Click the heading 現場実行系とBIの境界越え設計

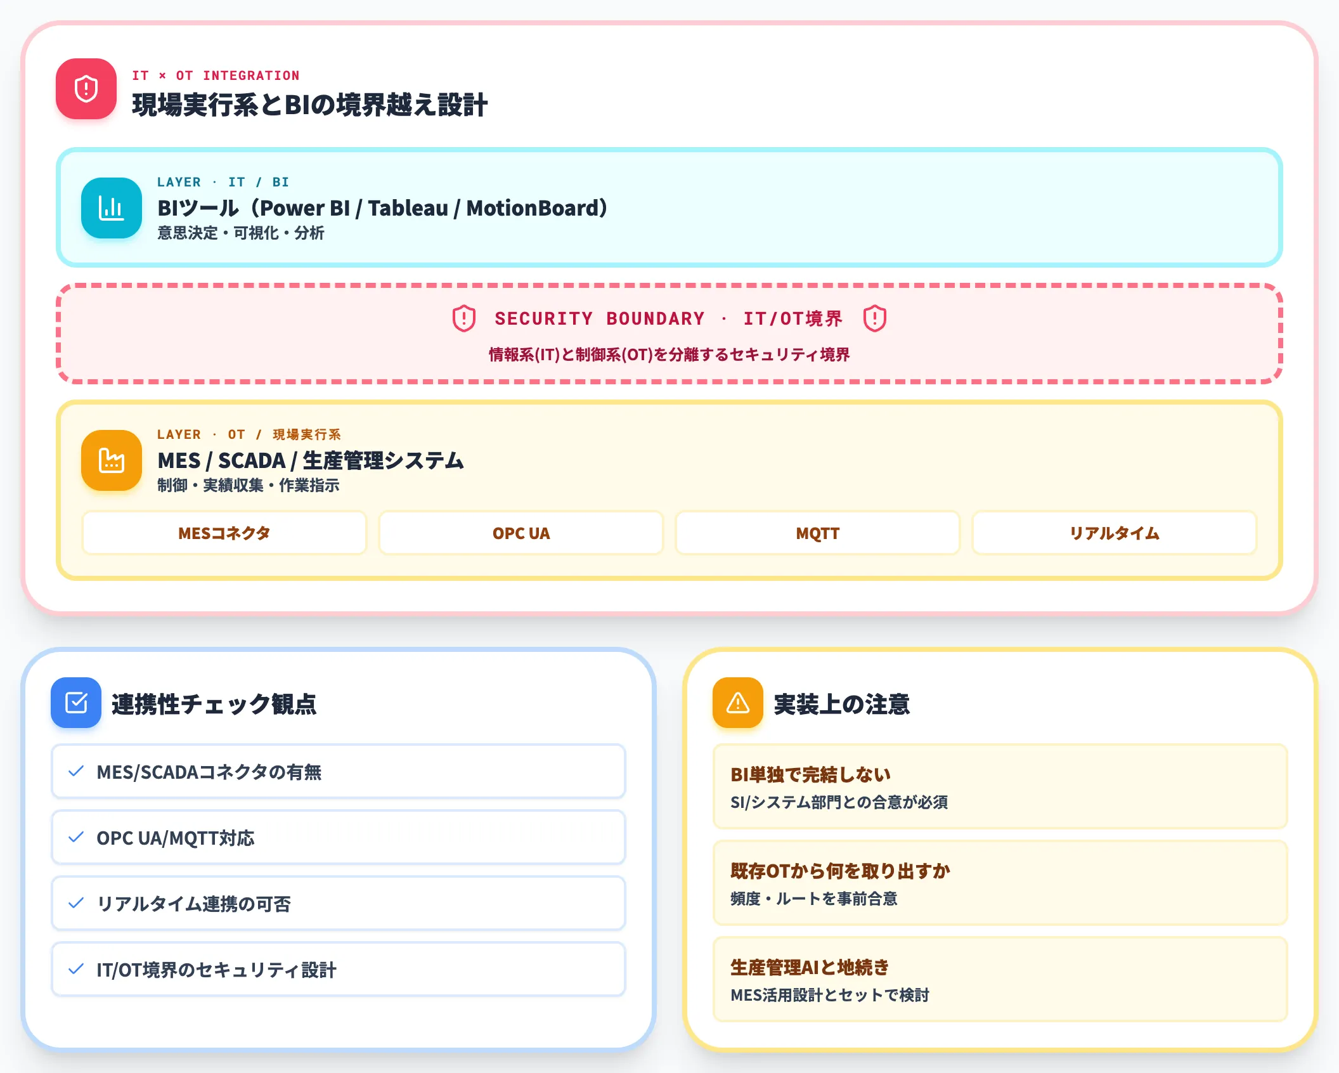click(309, 105)
